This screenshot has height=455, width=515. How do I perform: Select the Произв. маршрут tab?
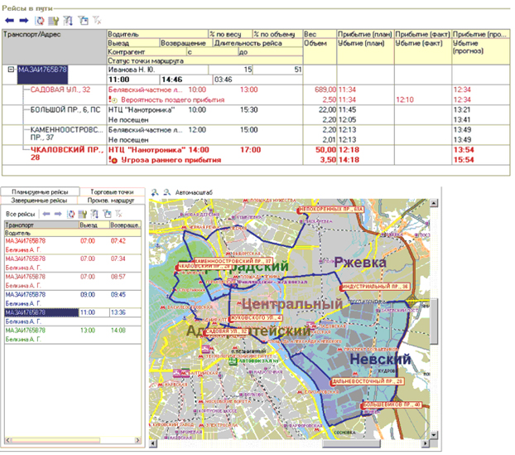point(111,201)
